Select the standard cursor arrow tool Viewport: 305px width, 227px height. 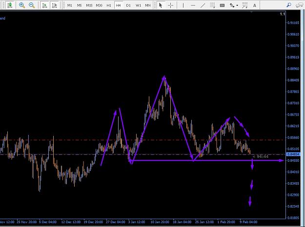tap(161, 5)
